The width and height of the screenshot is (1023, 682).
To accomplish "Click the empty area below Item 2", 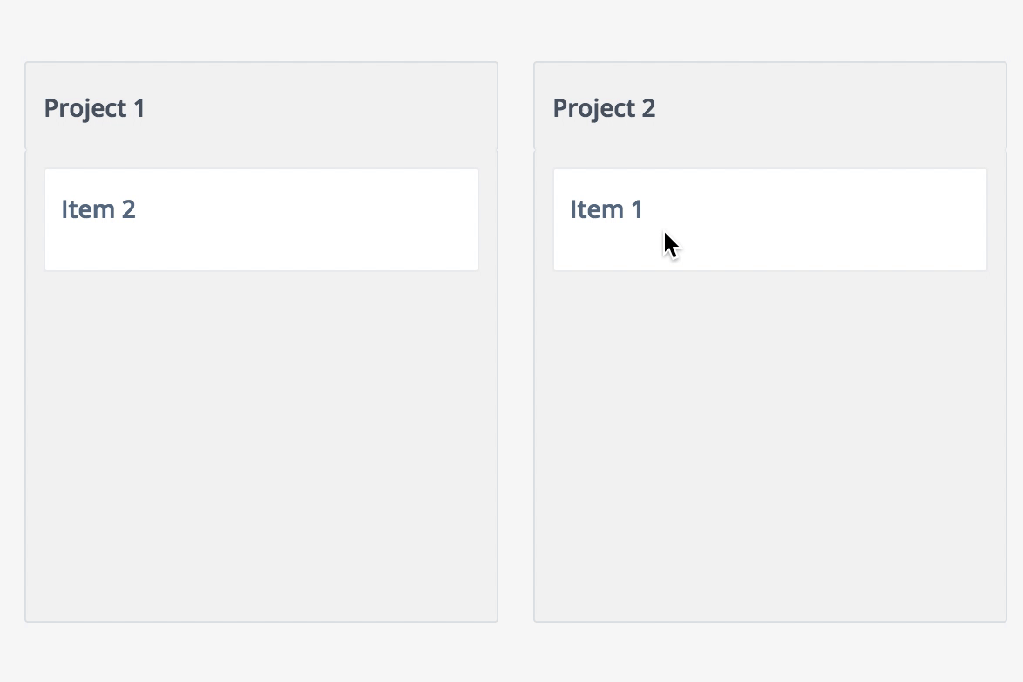I will (x=261, y=436).
